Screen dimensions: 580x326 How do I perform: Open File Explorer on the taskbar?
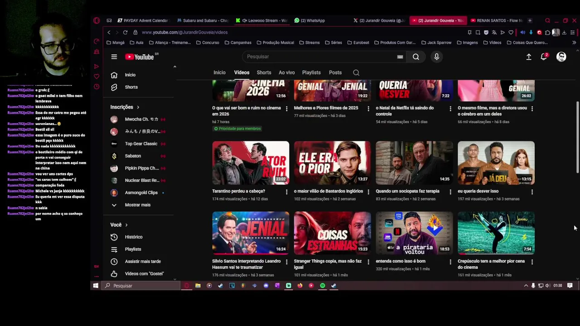[198, 286]
